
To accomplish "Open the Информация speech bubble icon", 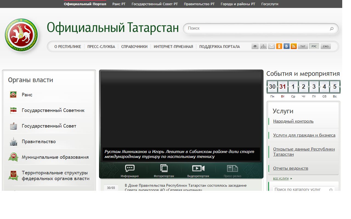I will coord(130,168).
